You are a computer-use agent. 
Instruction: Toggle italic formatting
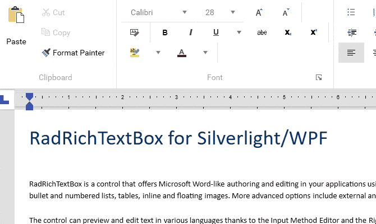click(x=191, y=32)
